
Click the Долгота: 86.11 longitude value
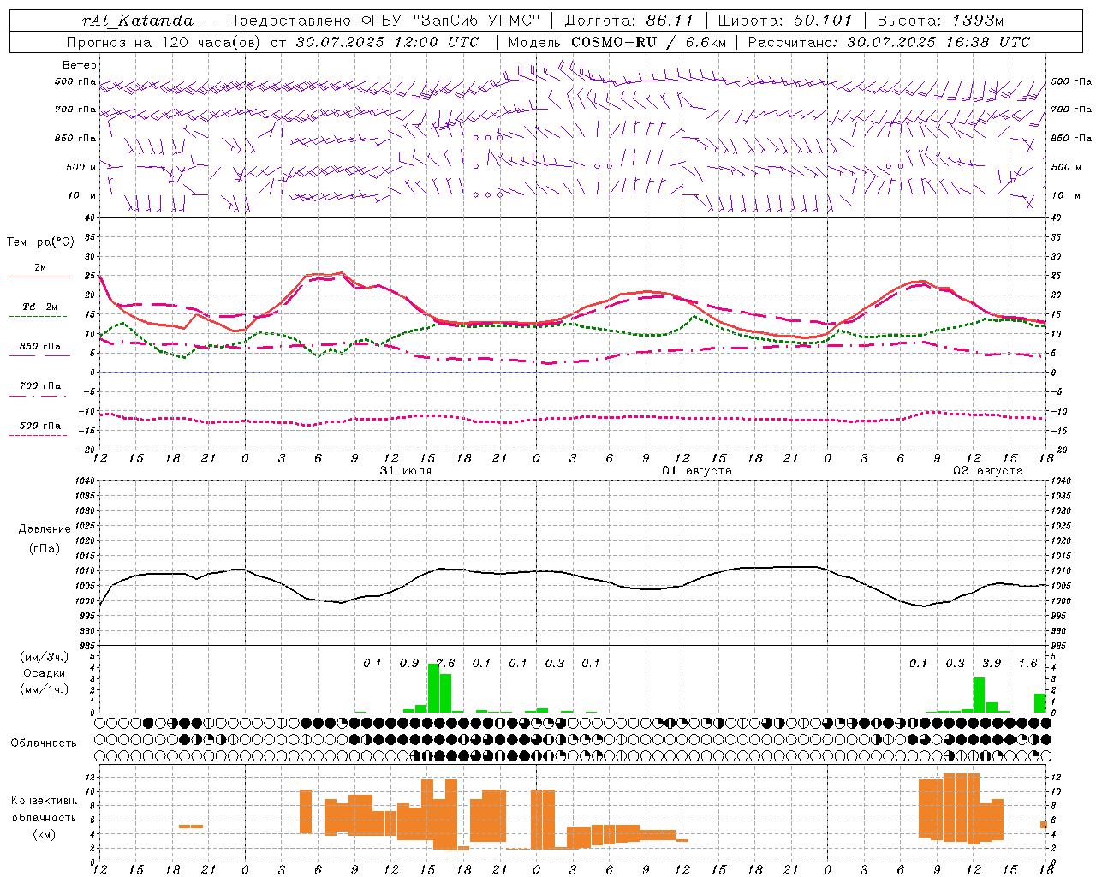point(629,21)
